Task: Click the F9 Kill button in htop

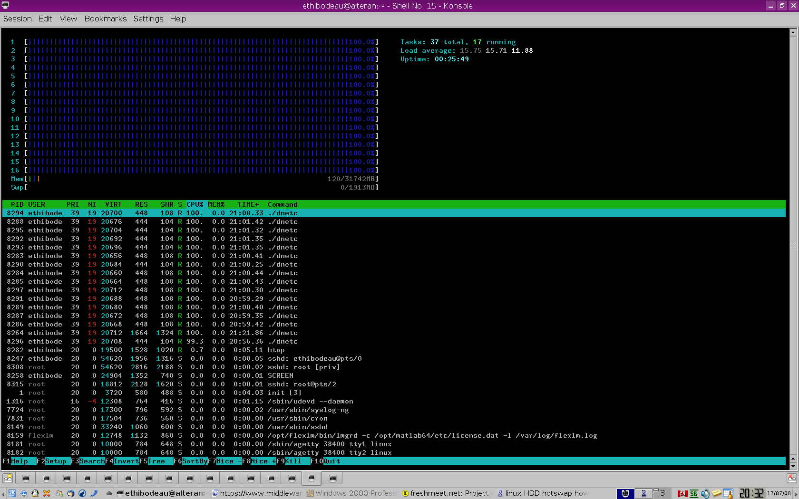Action: pyautogui.click(x=293, y=461)
